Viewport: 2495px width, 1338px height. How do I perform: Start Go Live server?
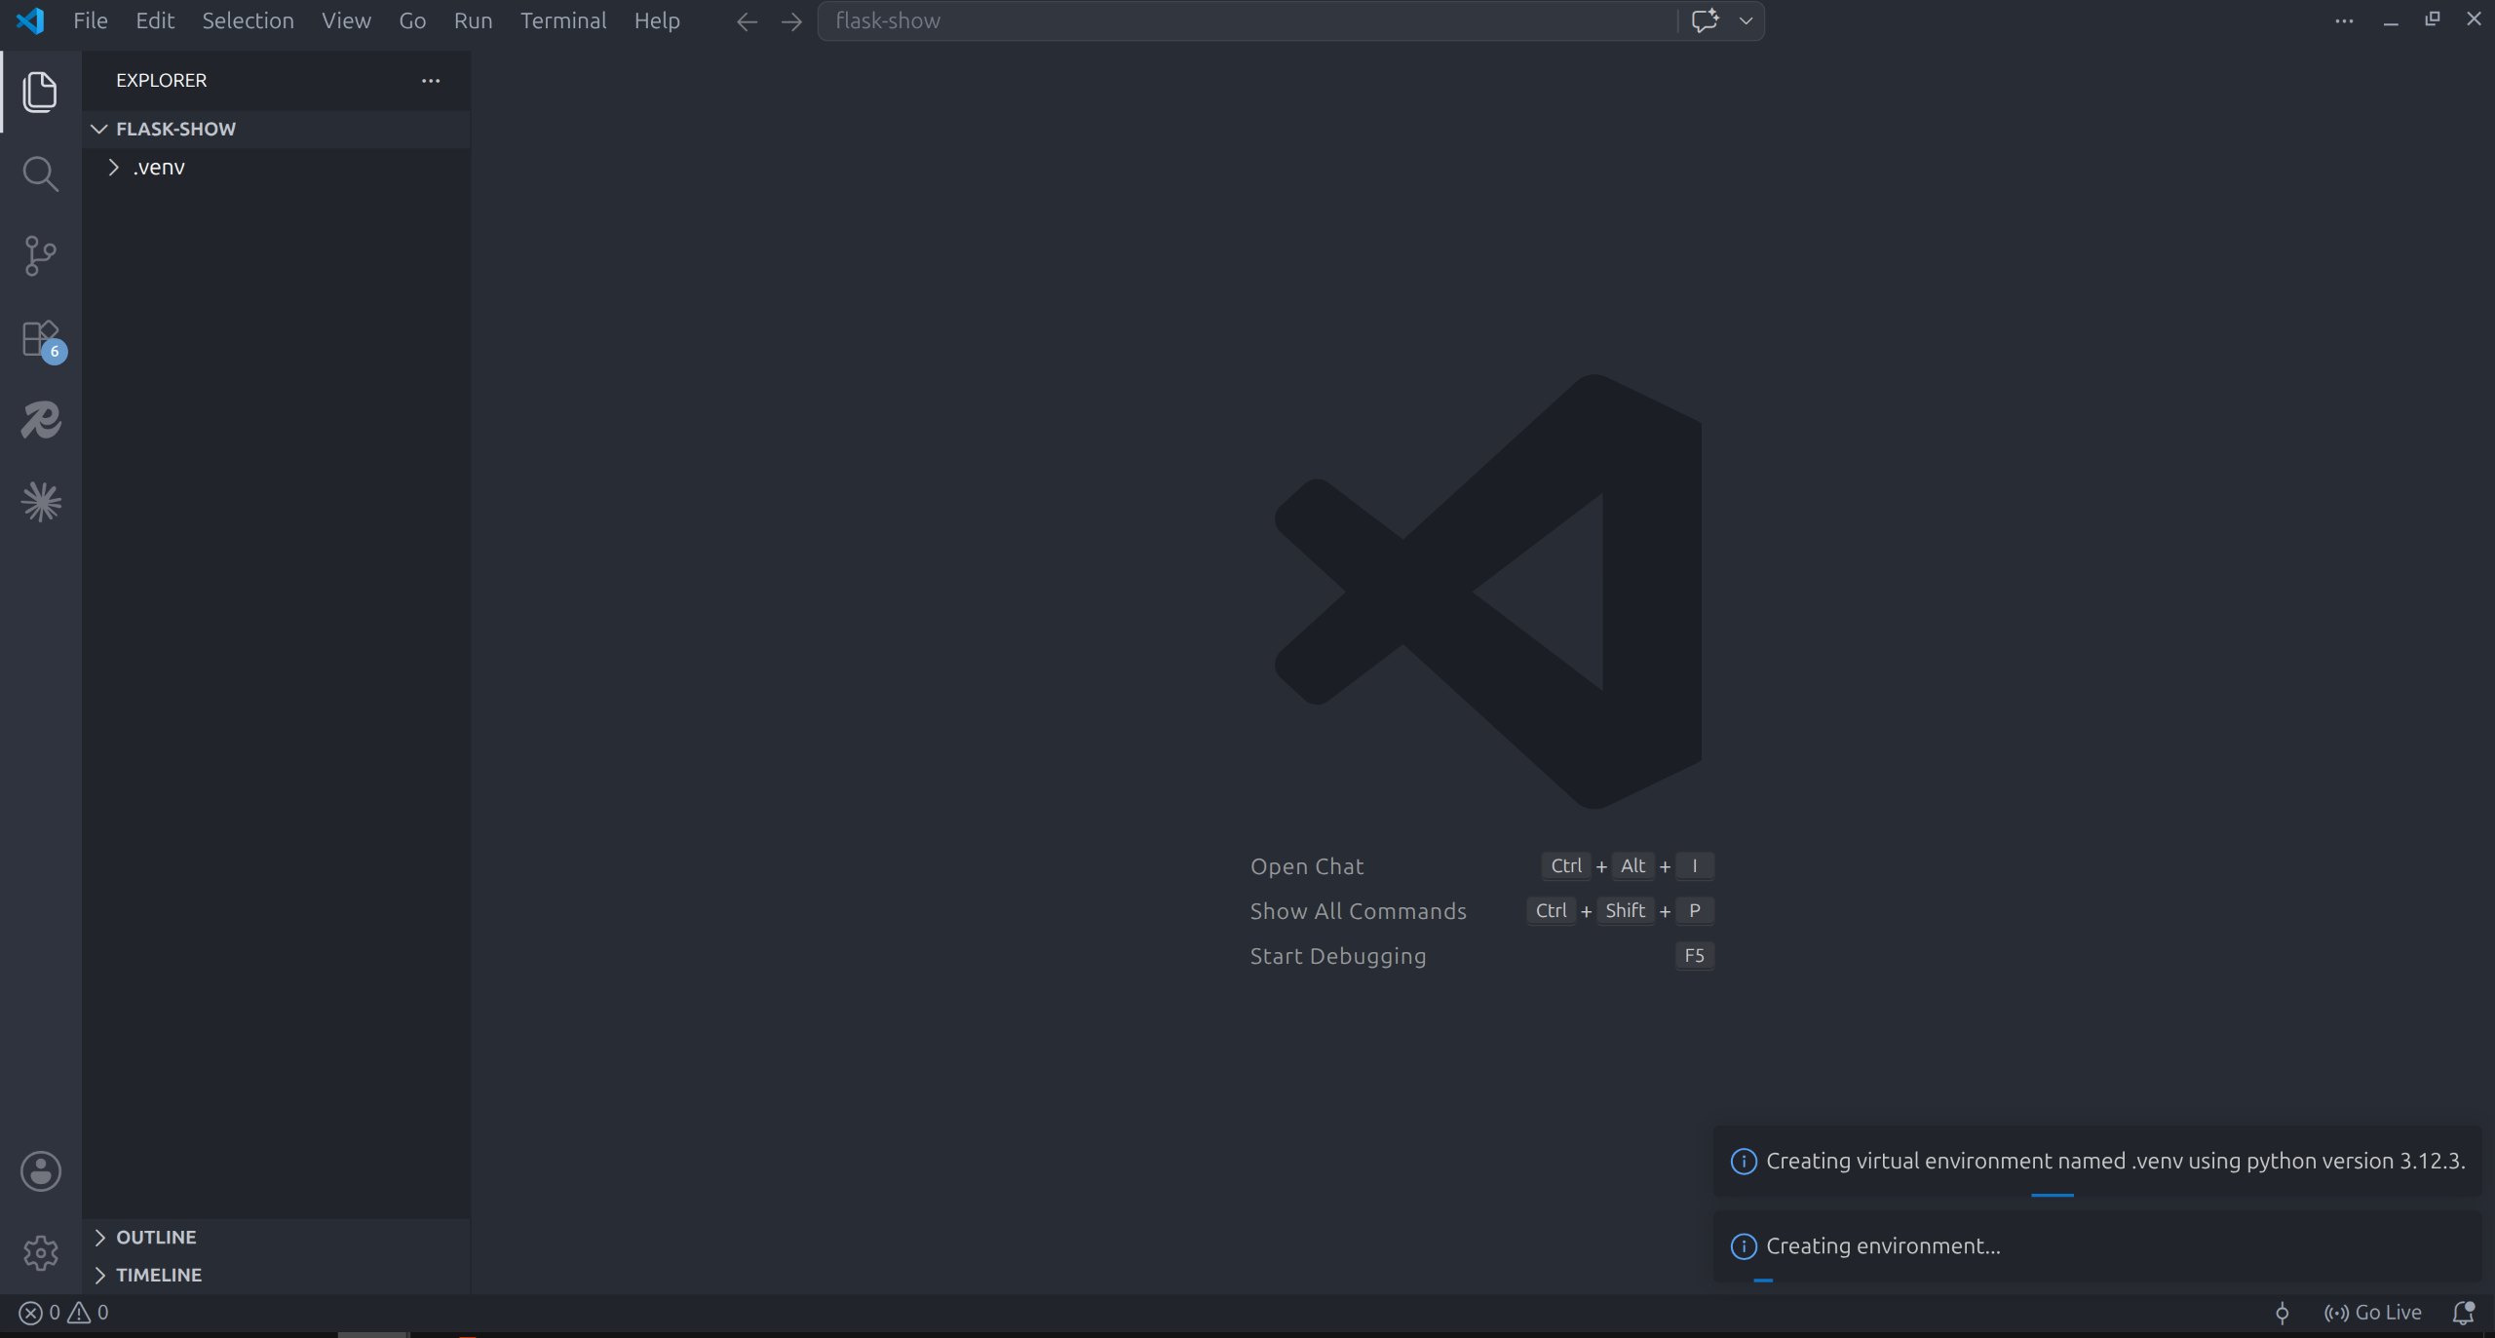(x=2372, y=1313)
